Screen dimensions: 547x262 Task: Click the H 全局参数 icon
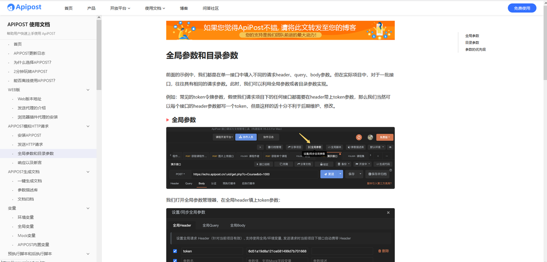309,147
